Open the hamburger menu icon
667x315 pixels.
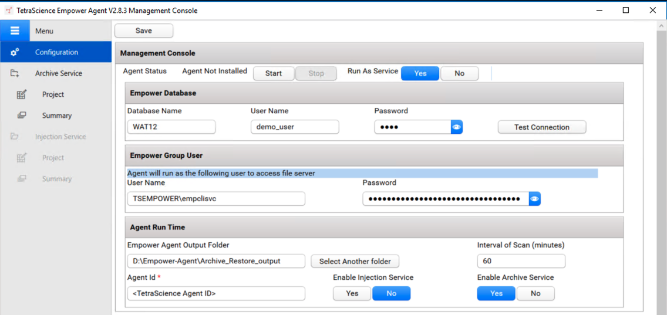(15, 31)
